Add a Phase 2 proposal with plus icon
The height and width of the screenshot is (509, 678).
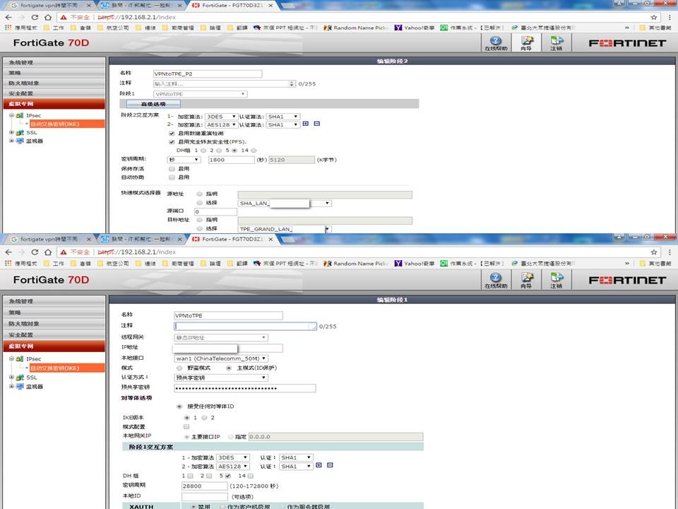(x=306, y=124)
